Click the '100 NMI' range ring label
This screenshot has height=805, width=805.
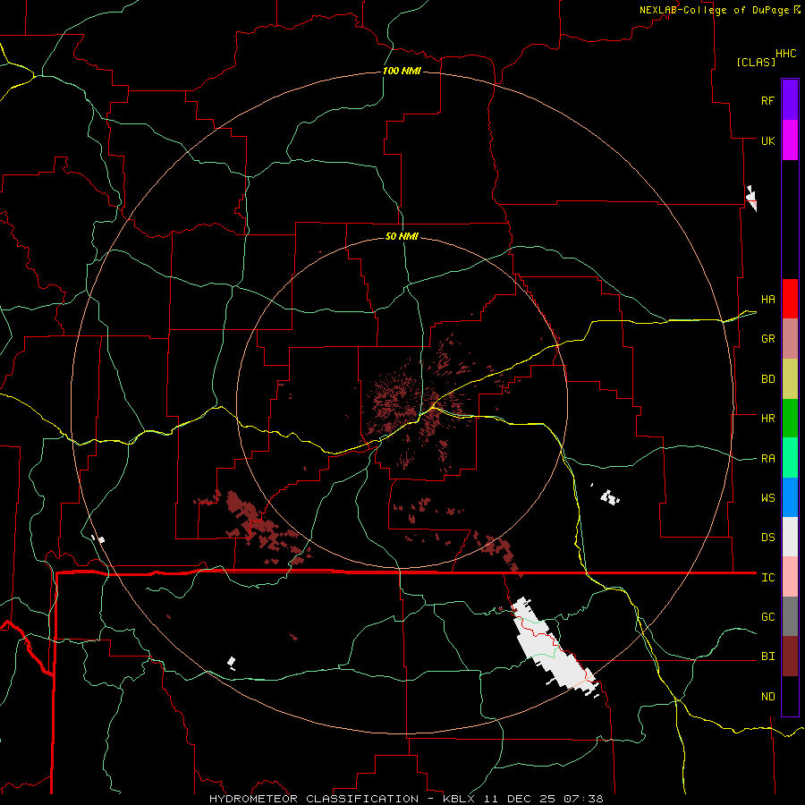point(402,71)
